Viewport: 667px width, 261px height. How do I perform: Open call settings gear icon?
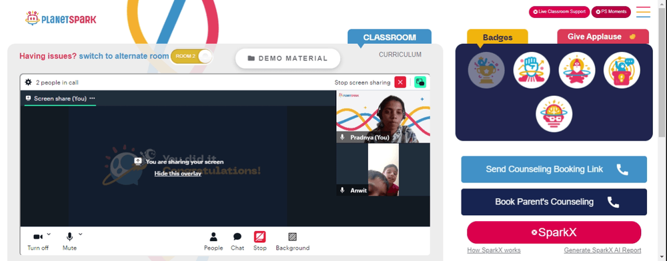pos(29,83)
